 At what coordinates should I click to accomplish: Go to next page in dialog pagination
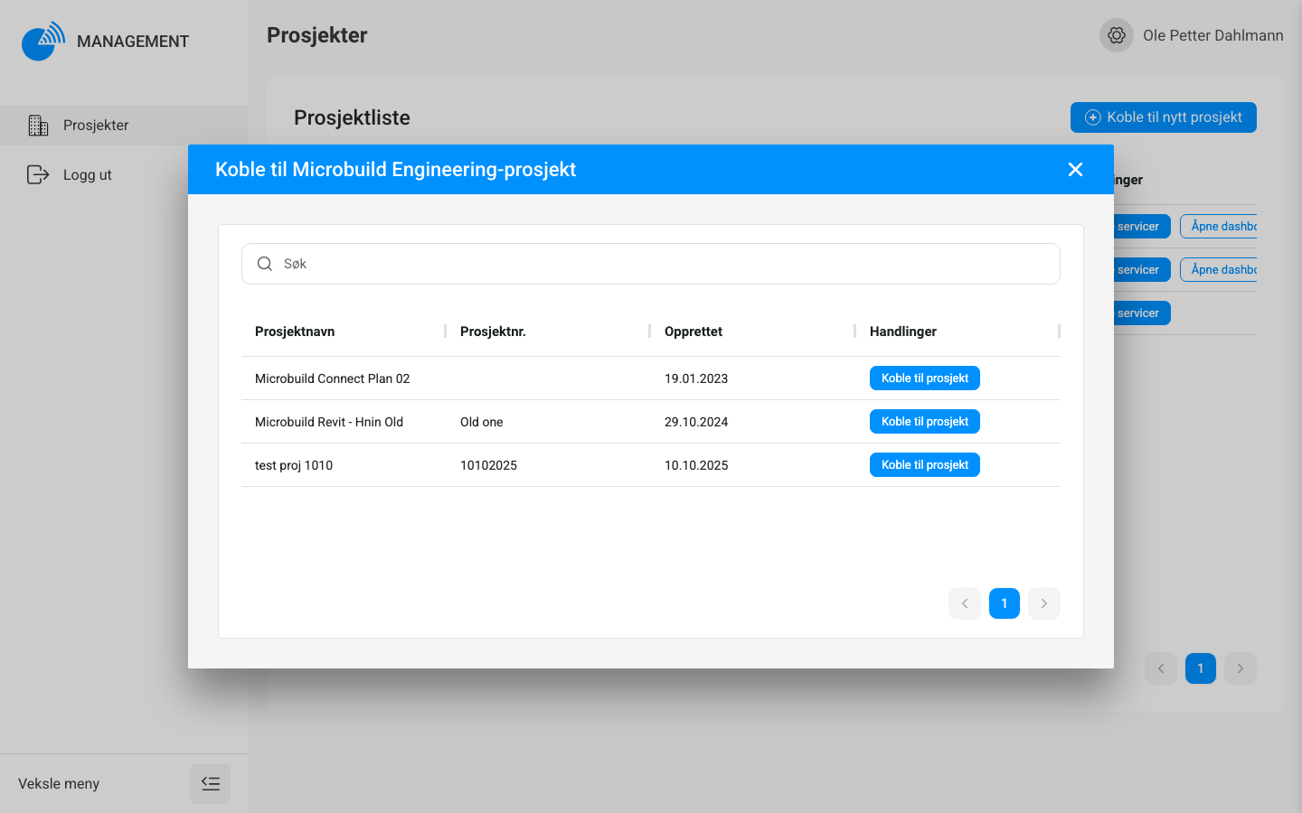(1044, 603)
